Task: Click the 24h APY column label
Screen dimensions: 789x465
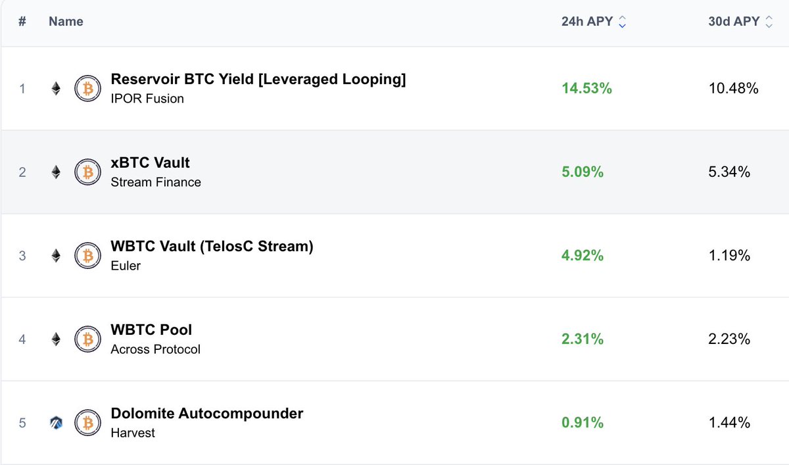Action: click(586, 22)
